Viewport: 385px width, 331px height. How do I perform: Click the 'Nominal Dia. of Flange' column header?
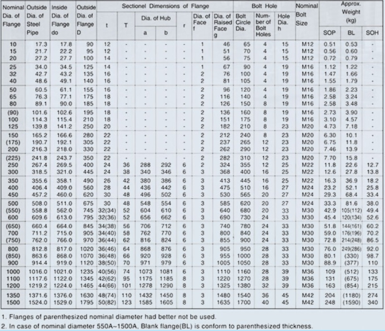(x=13, y=16)
